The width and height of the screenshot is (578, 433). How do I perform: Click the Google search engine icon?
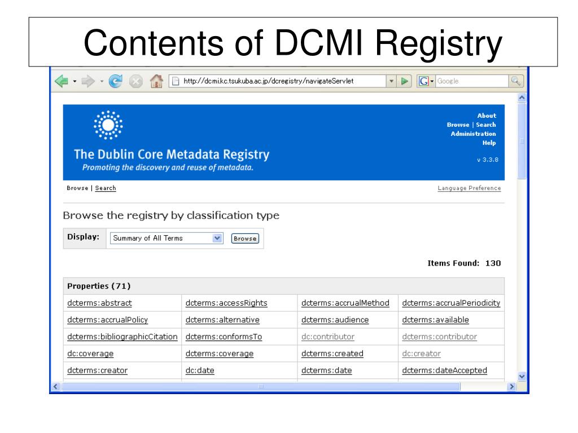click(x=423, y=81)
